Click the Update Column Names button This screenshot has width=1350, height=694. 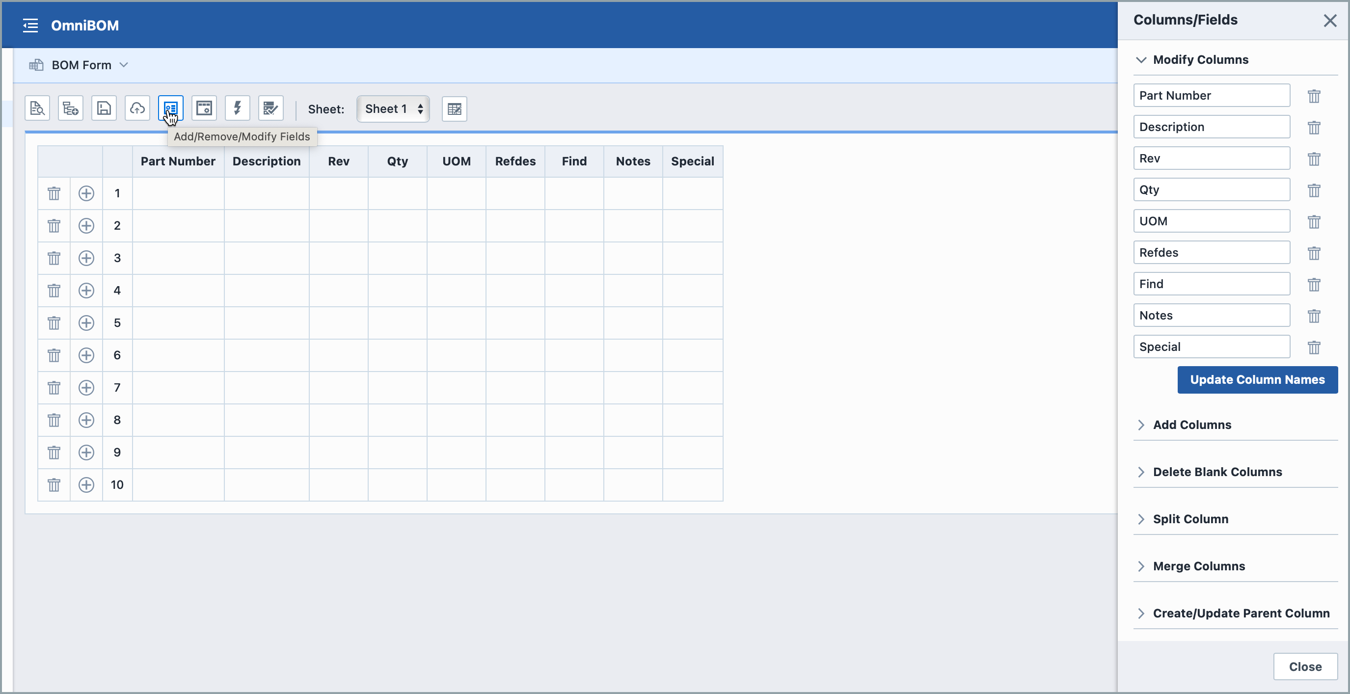[x=1257, y=380]
